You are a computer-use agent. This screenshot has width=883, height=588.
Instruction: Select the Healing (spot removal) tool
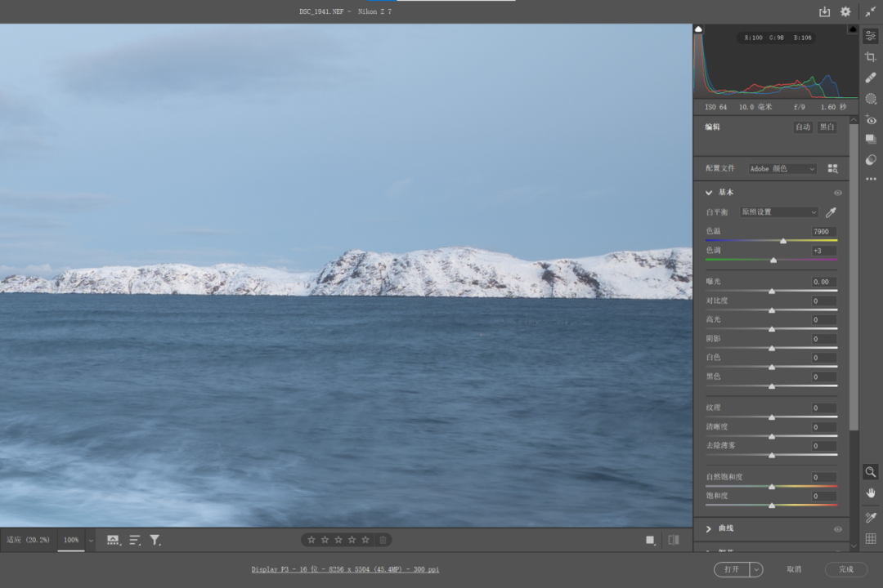(871, 78)
